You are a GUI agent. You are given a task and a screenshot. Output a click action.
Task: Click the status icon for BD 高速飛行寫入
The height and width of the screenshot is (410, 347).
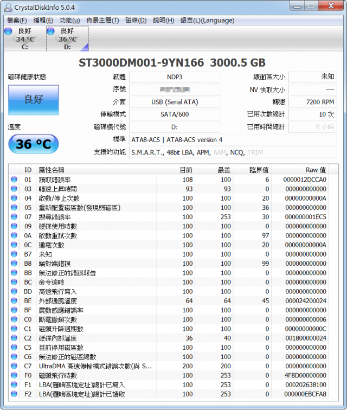pos(14,291)
